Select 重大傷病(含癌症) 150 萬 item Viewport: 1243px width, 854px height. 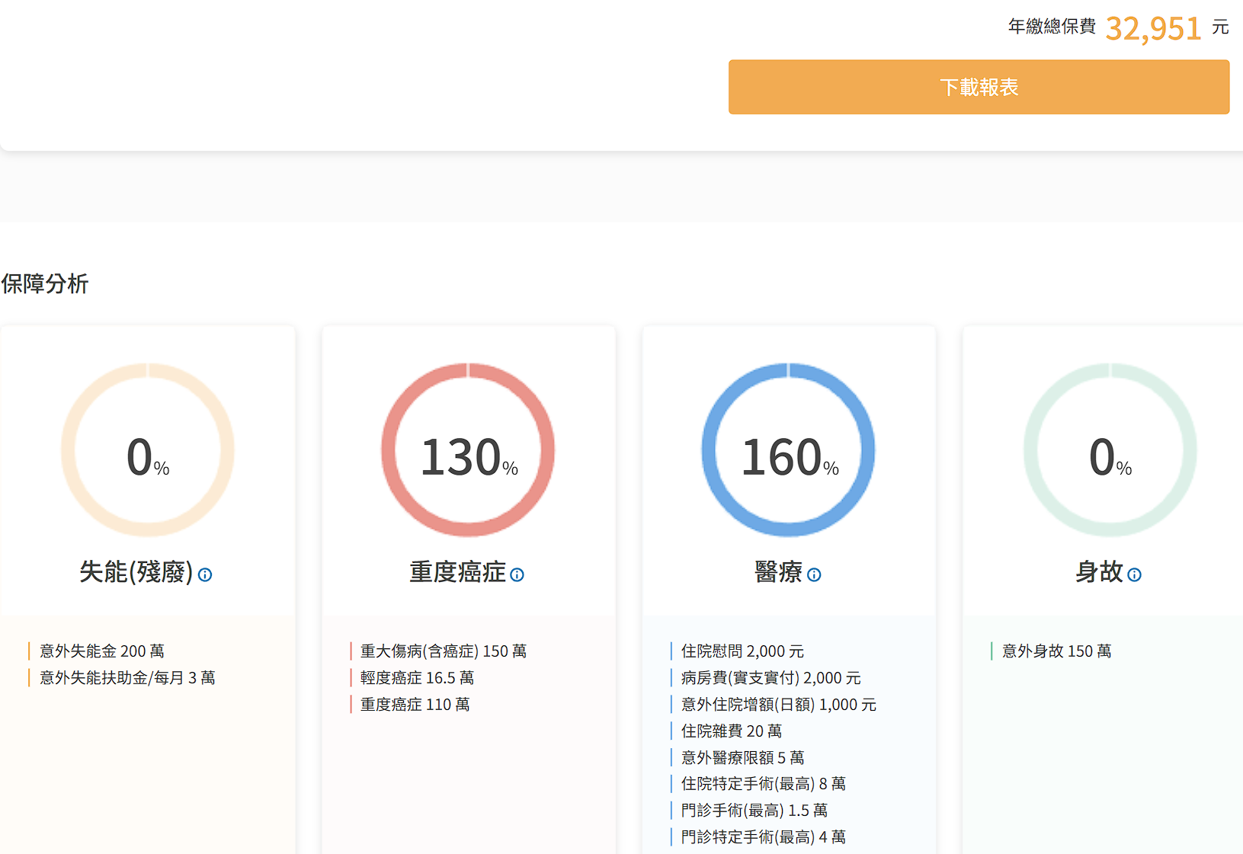pos(444,651)
